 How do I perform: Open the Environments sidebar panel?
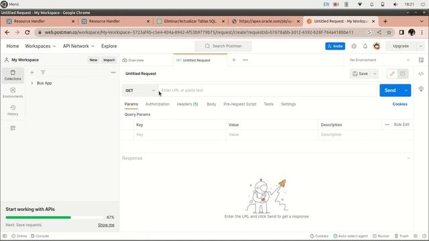point(13,93)
